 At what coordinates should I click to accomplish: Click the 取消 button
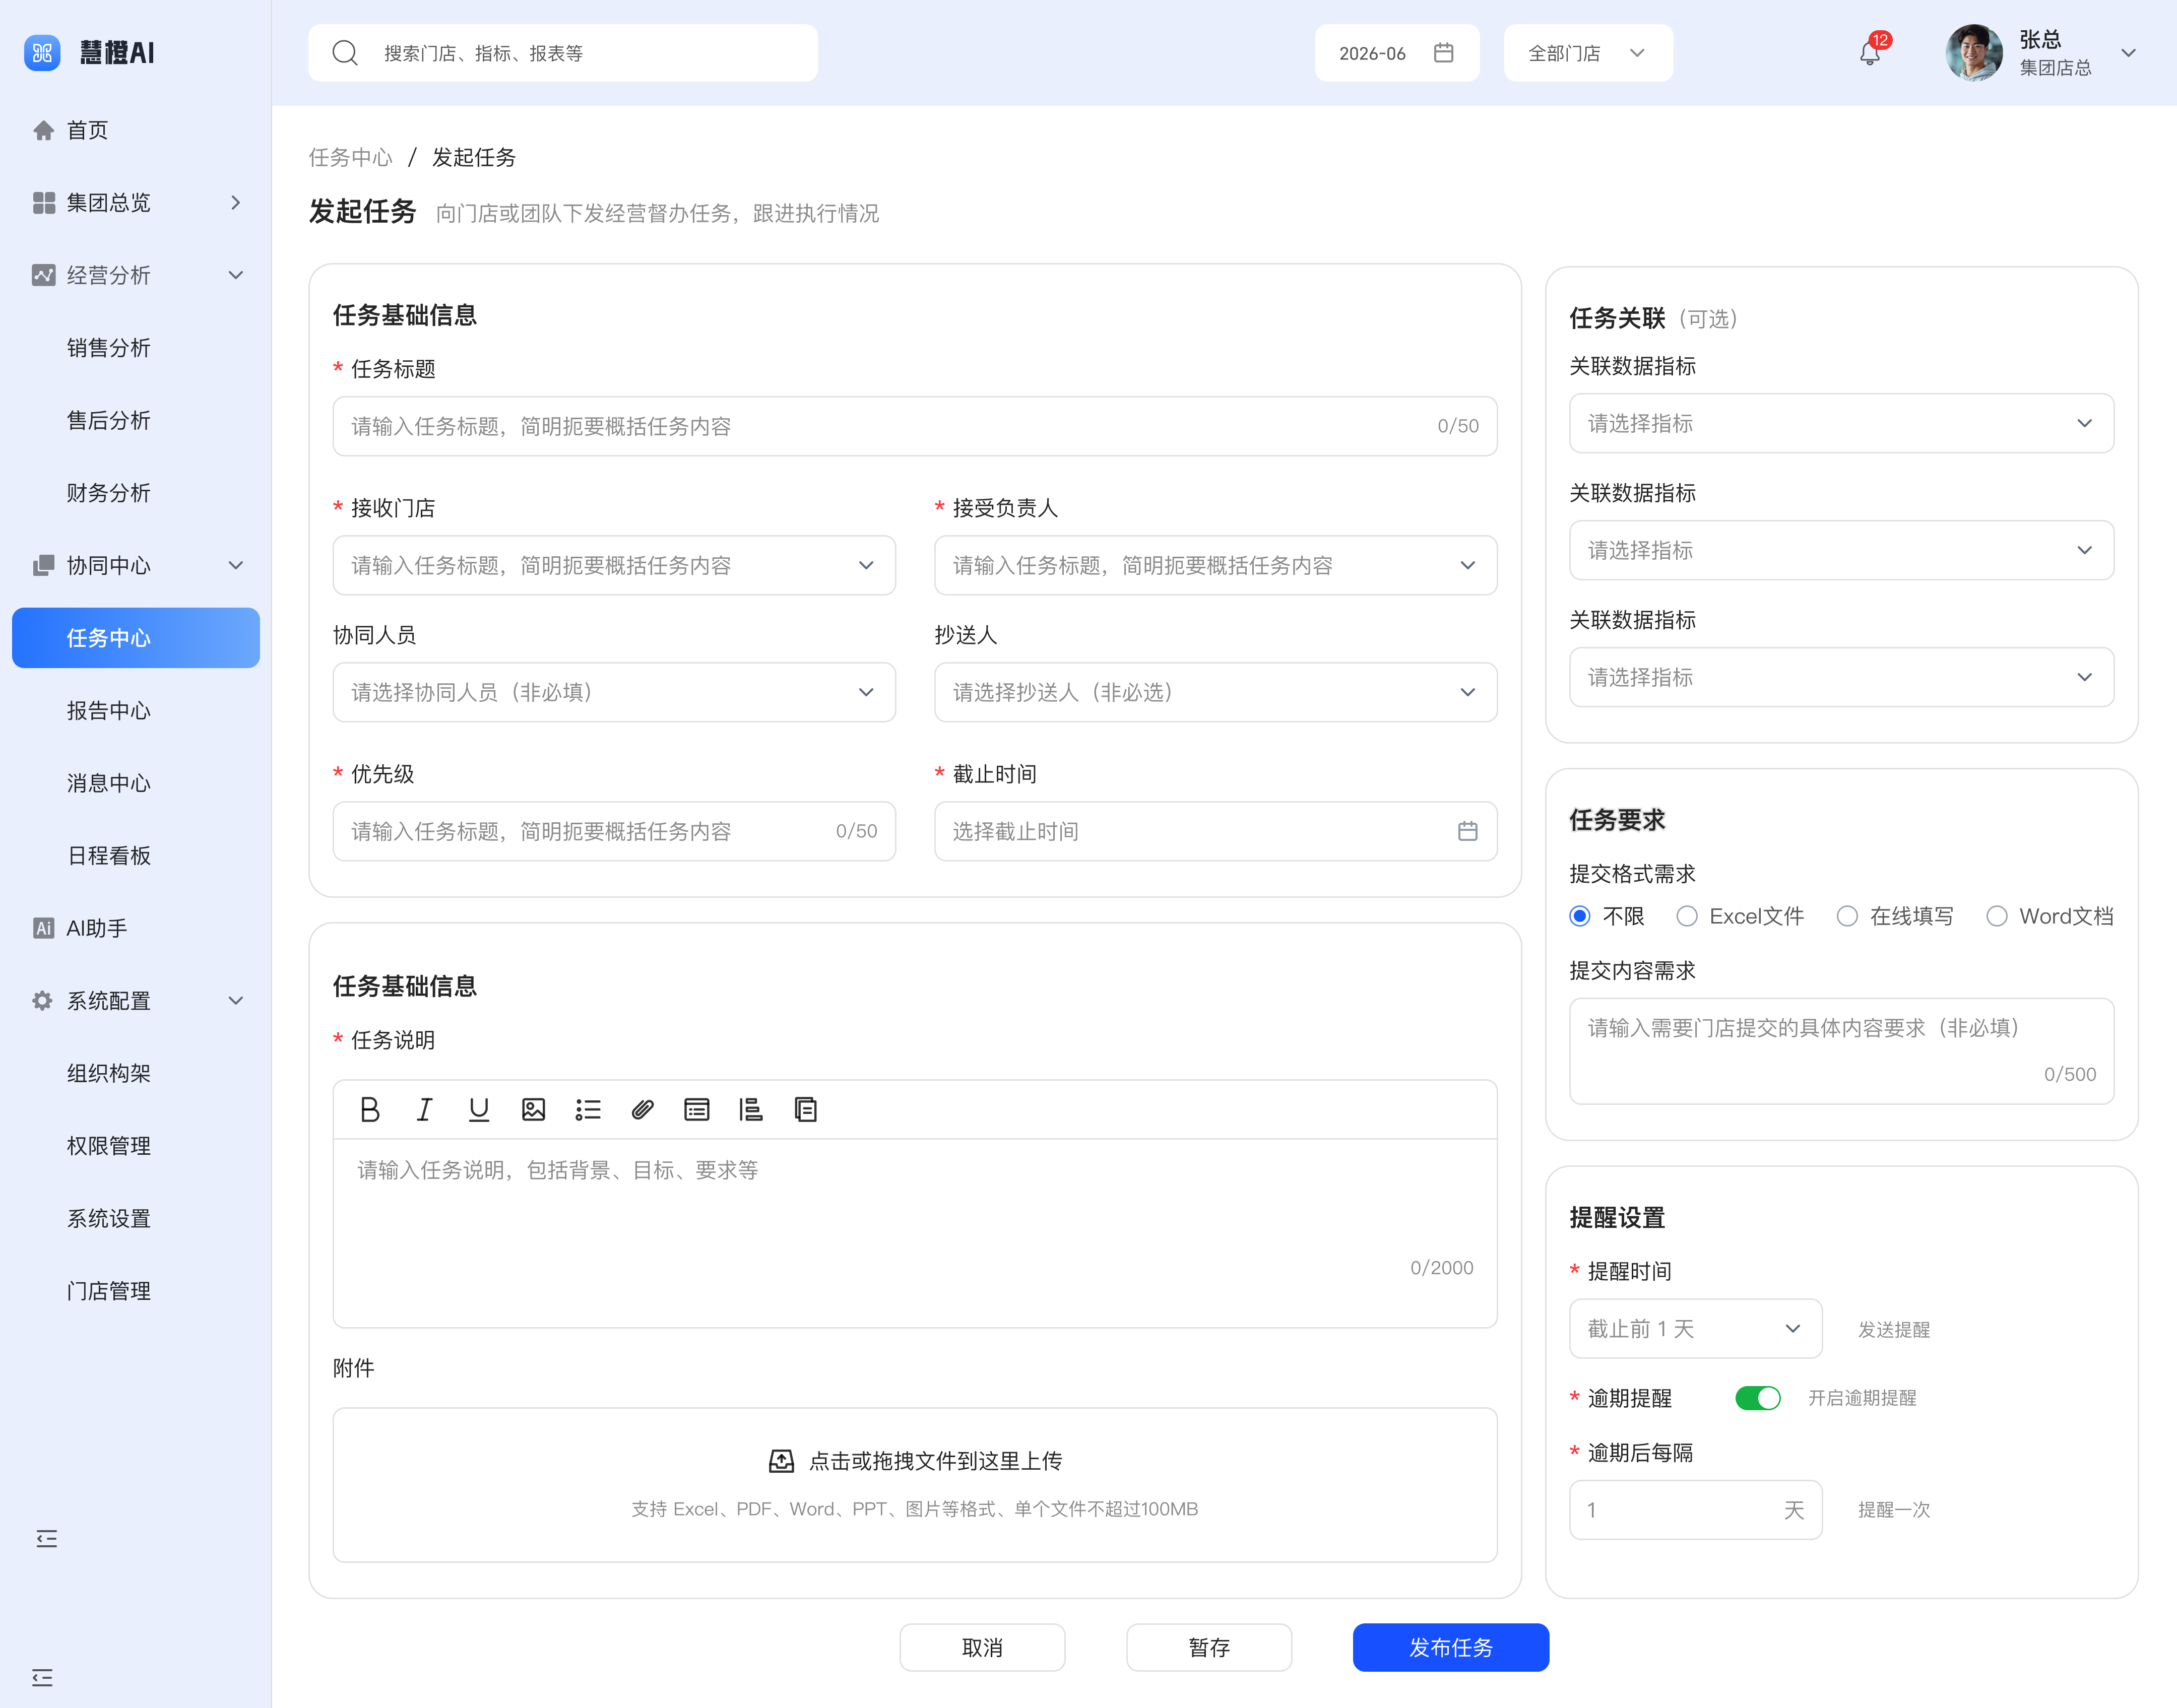[982, 1647]
